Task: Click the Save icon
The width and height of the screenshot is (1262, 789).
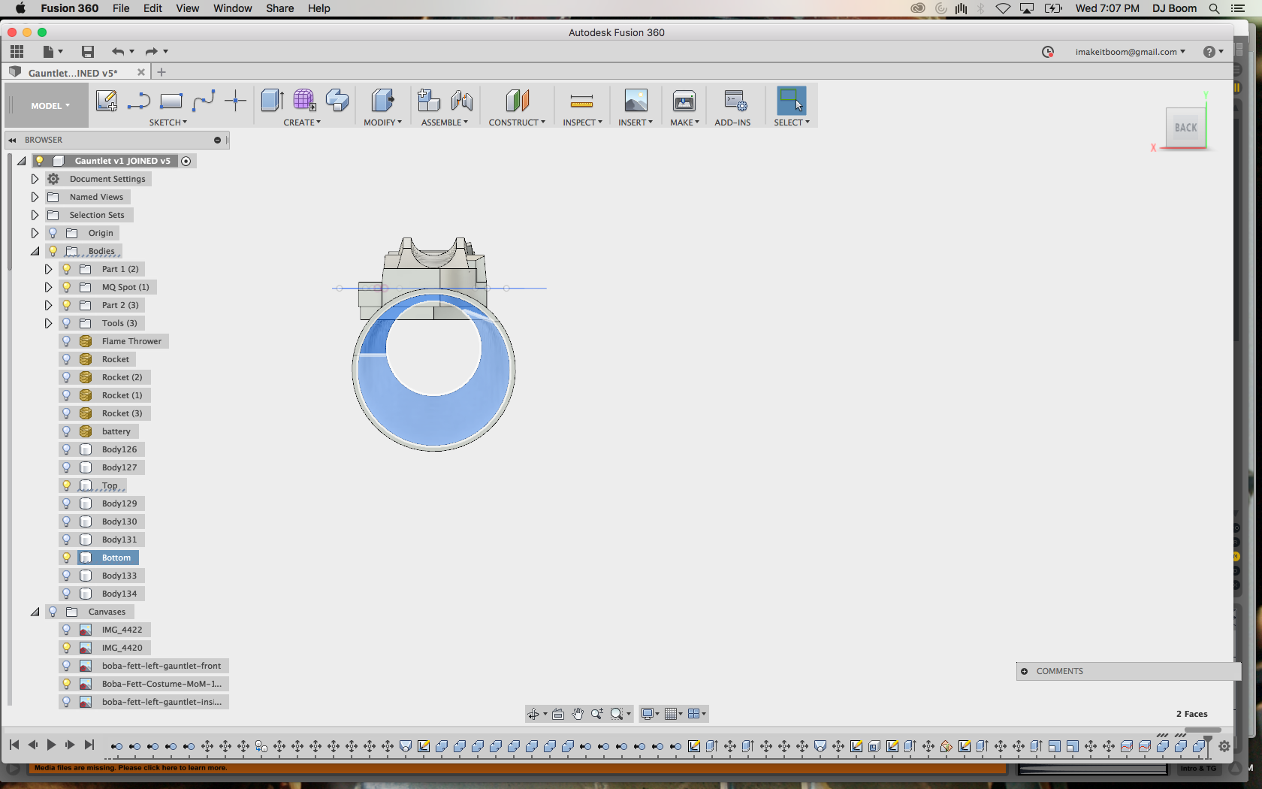Action: coord(88,52)
